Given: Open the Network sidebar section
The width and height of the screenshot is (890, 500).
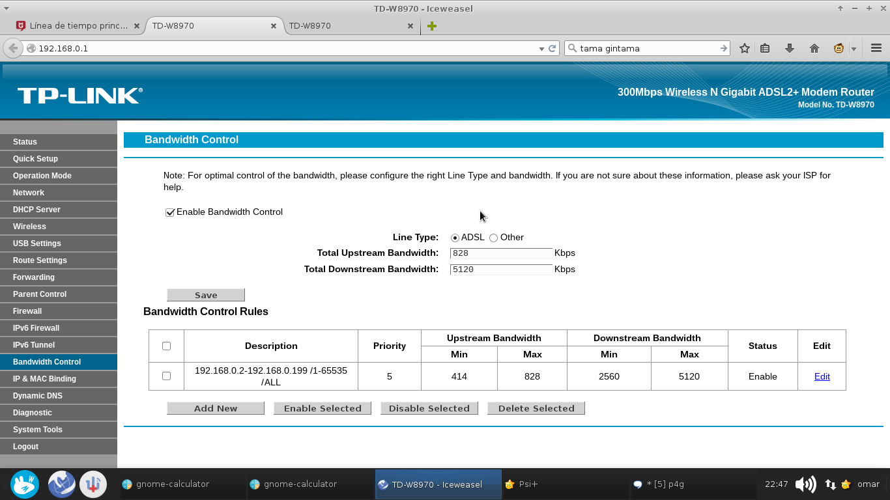Looking at the screenshot, I should [x=59, y=193].
